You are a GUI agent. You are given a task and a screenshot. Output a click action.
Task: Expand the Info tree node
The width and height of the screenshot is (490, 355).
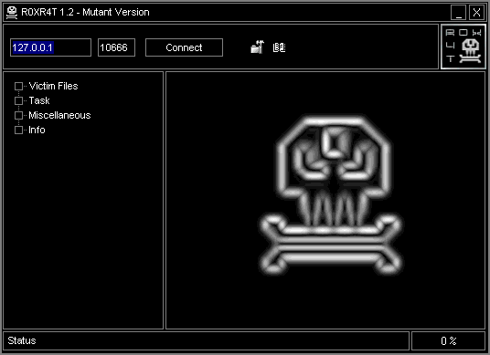19,131
